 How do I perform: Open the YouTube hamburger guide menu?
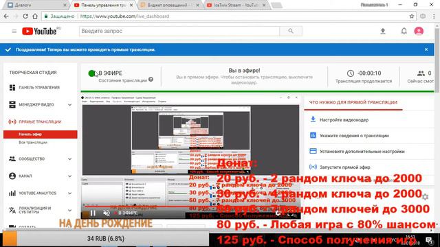(x=14, y=32)
